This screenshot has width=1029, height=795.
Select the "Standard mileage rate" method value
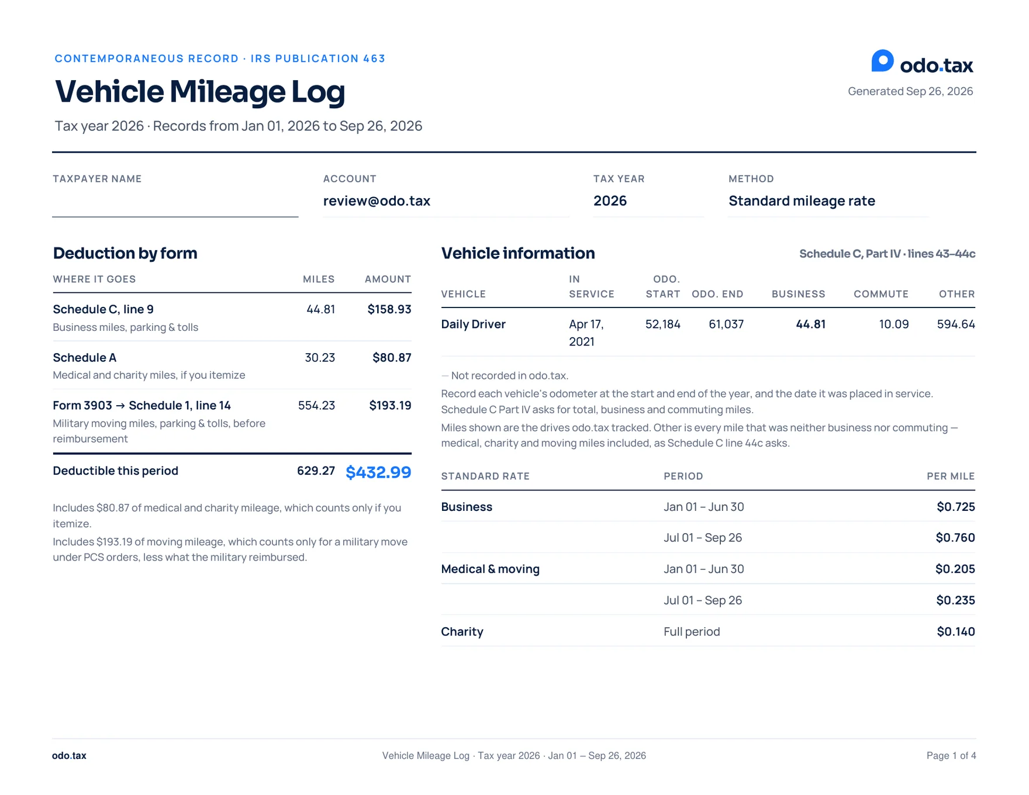[802, 201]
